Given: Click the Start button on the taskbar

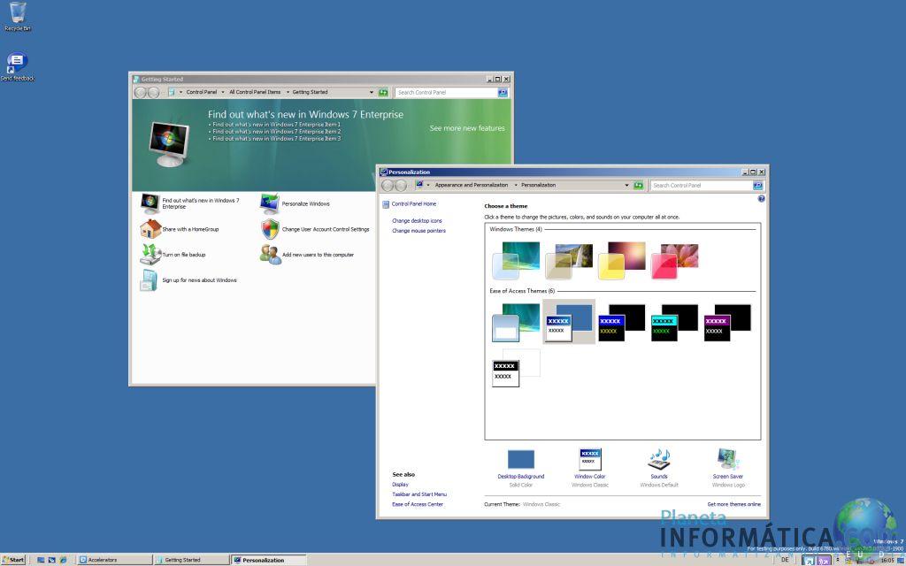Looking at the screenshot, I should (13, 559).
